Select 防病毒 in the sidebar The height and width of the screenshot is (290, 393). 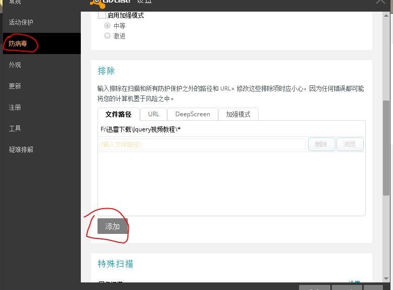pos(41,43)
